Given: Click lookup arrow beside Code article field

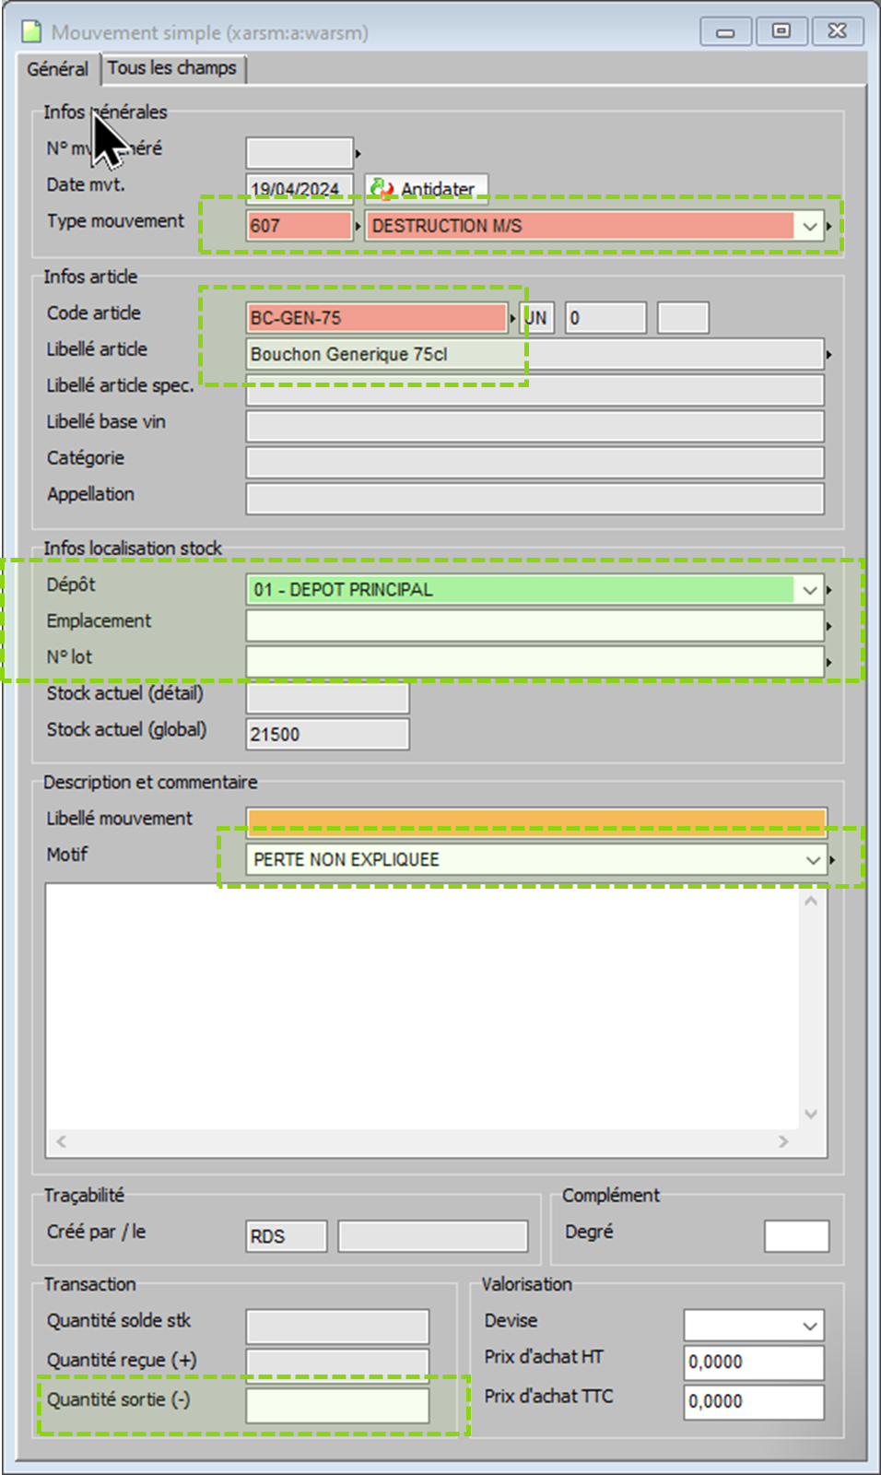Looking at the screenshot, I should pyautogui.click(x=512, y=318).
